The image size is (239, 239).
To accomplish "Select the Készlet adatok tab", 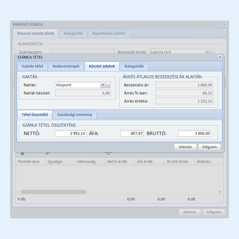I will [102, 66].
